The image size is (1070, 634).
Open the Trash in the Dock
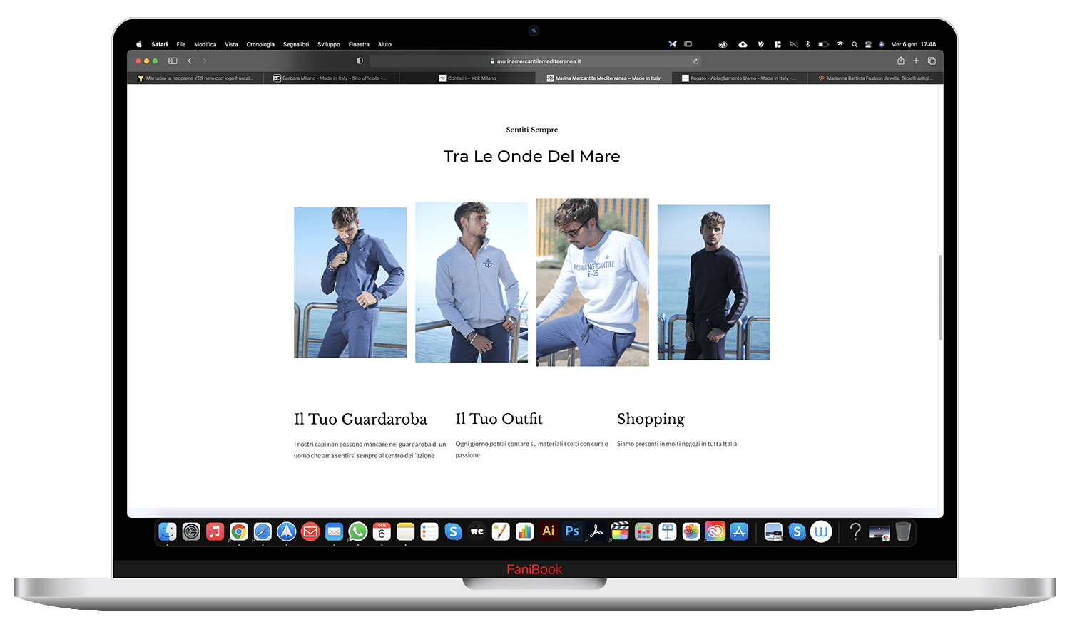click(903, 531)
